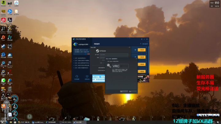Screen dimensions: 221x124
Task: Click the game list scrollbar in accelerator
Action: pyautogui.click(x=149, y=60)
